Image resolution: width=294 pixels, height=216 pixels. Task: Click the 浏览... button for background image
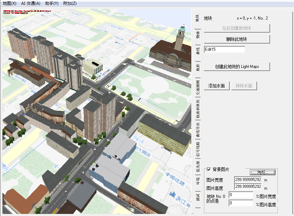click(263, 172)
